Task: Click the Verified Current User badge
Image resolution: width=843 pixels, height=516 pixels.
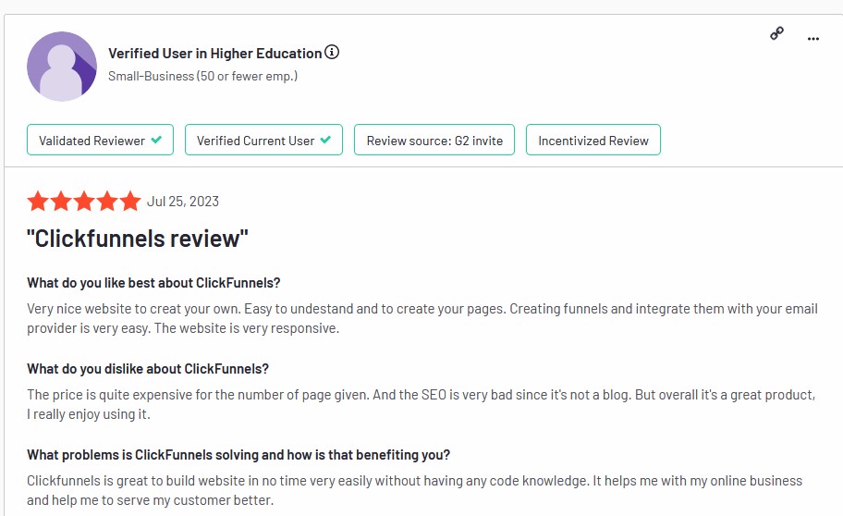Action: (x=263, y=140)
